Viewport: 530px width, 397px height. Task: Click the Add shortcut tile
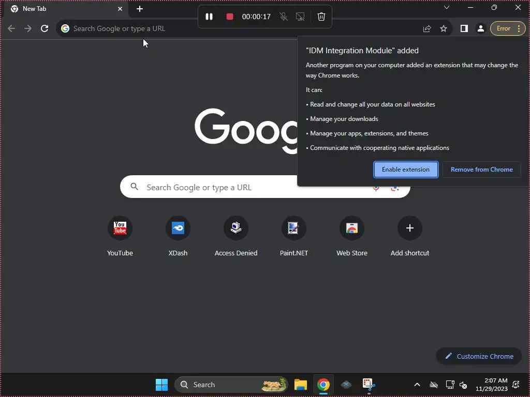click(410, 236)
